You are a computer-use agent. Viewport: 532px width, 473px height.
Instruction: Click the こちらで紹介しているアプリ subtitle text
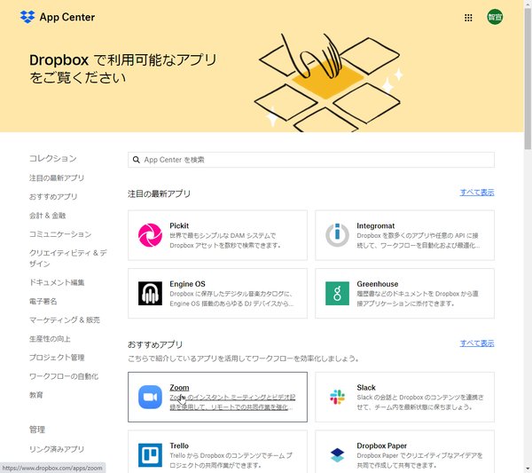243,359
